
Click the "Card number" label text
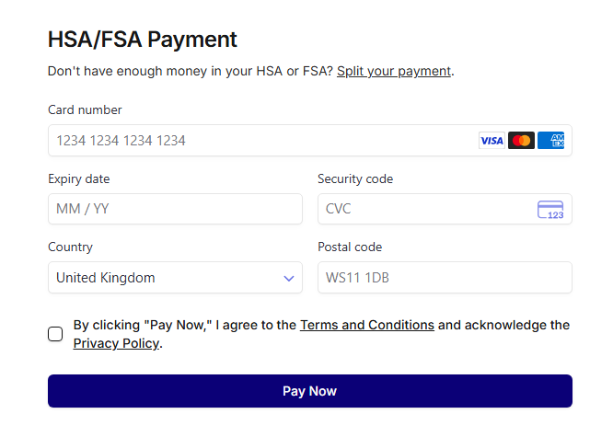[85, 110]
